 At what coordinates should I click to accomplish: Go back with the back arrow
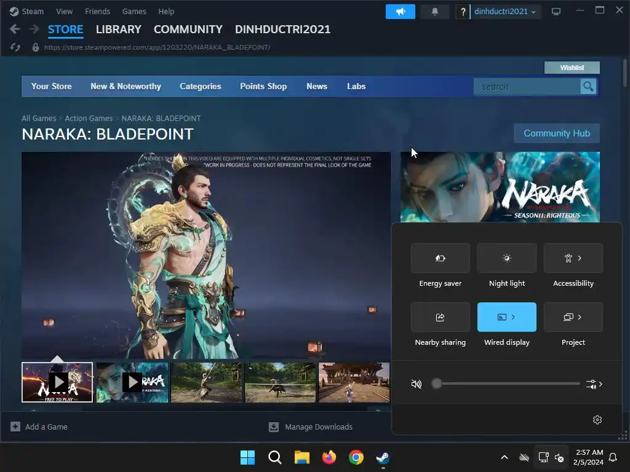pos(15,29)
